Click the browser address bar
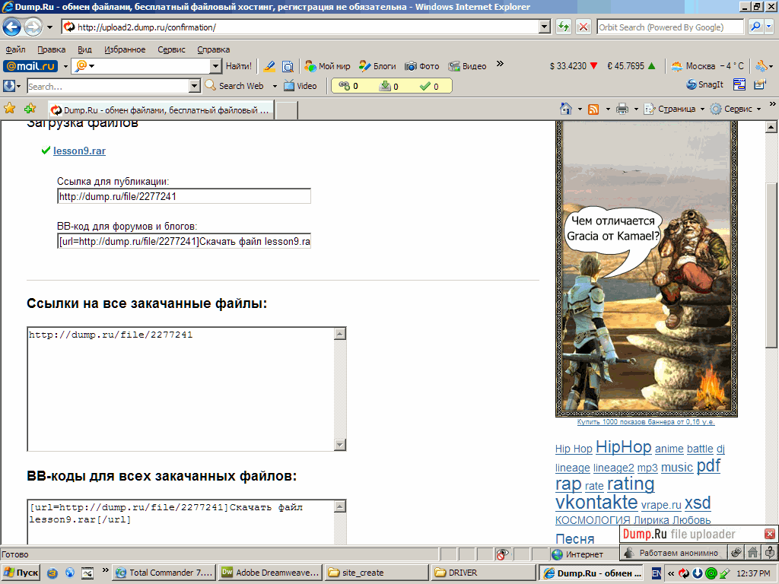The image size is (779, 584). [300, 27]
